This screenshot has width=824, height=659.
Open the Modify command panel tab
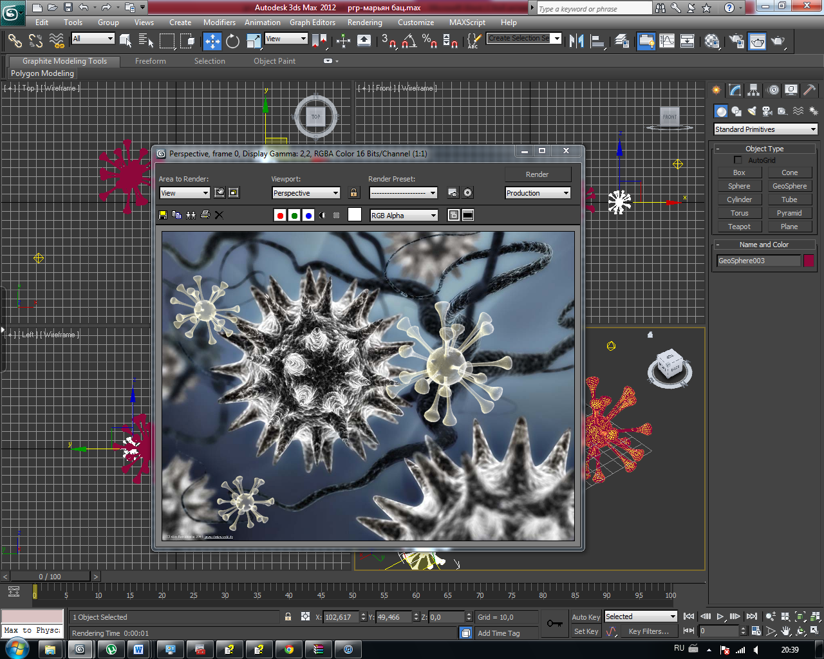click(x=735, y=90)
